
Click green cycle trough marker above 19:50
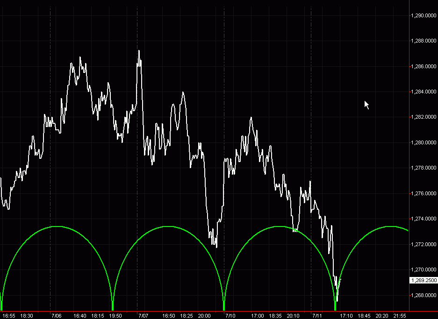[x=113, y=305]
